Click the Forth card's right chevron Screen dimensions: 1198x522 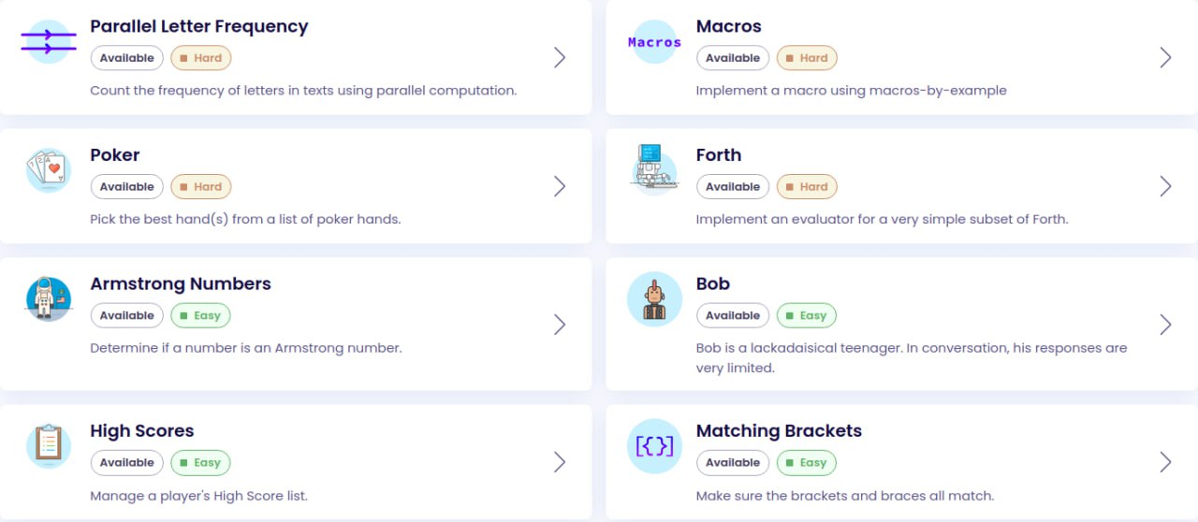point(1165,186)
